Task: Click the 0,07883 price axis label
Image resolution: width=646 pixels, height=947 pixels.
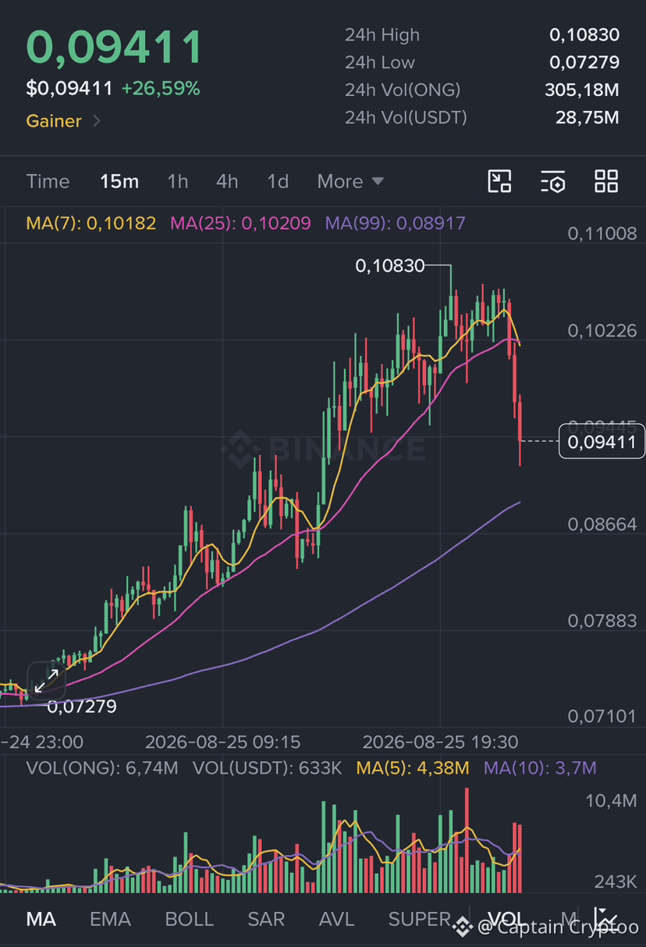Action: (602, 621)
